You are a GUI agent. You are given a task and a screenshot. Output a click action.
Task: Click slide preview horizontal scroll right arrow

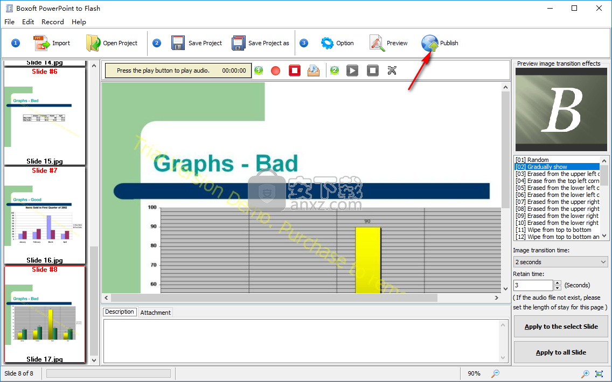click(x=497, y=298)
